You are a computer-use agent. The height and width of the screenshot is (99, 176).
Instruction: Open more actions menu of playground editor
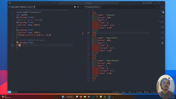point(81,7)
